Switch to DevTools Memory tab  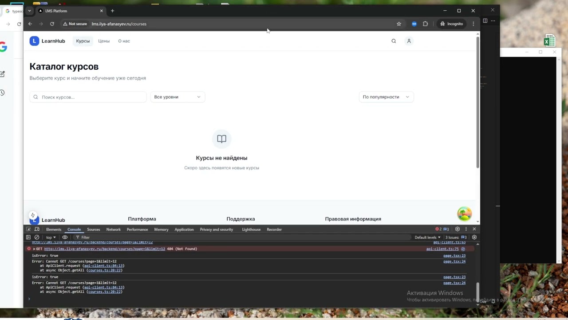(x=161, y=229)
